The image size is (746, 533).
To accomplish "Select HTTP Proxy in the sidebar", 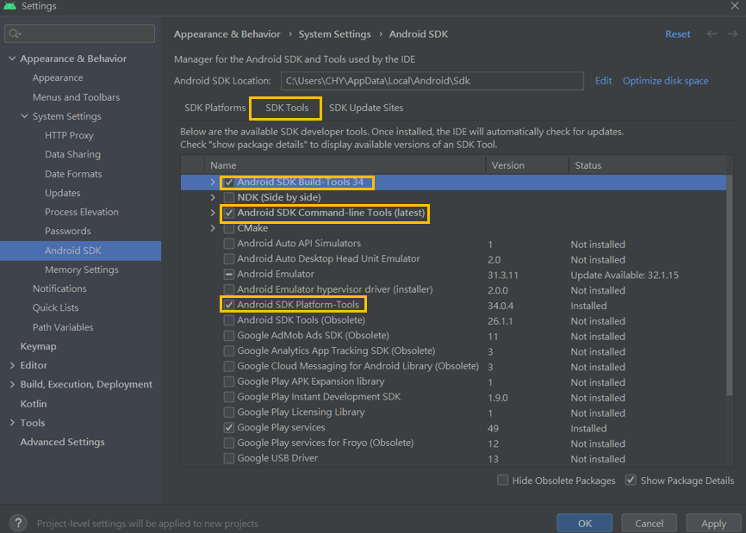I will (69, 135).
